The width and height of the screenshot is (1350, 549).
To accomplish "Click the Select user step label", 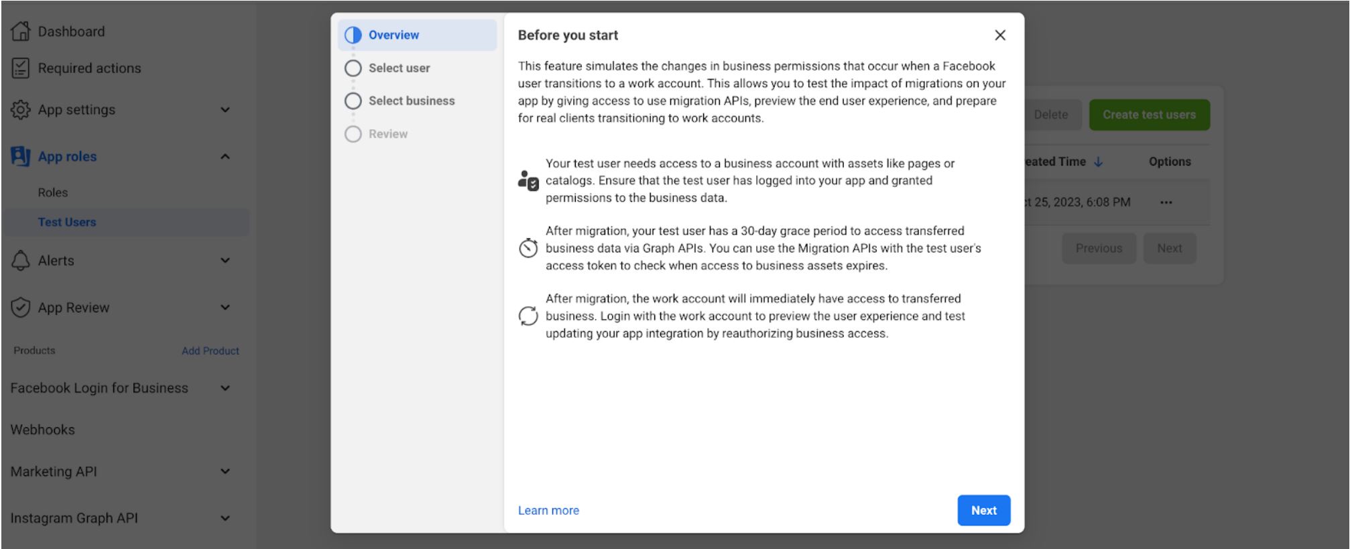I will [400, 68].
